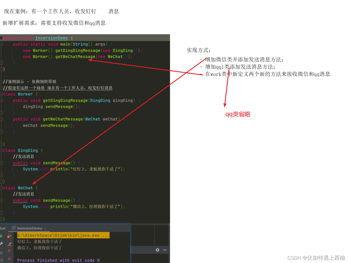This screenshot has width=349, height=263.
Task: Click bullet 增加微信类并添加发送消息方法
Action: [244, 60]
